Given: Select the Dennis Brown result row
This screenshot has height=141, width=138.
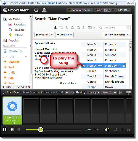Looking at the screenshot, I should (104, 82).
